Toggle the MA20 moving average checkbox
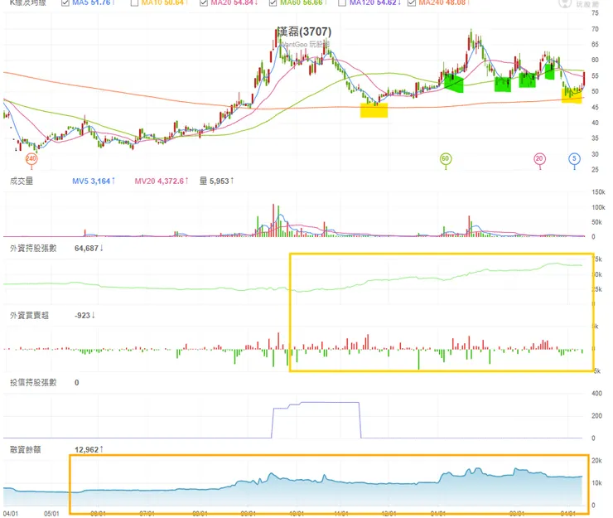This screenshot has height=518, width=613. (204, 2)
